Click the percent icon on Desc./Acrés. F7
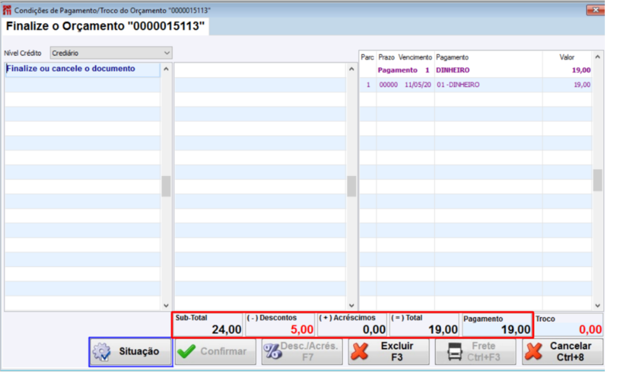Viewport: 618px width, 372px height. pyautogui.click(x=273, y=351)
